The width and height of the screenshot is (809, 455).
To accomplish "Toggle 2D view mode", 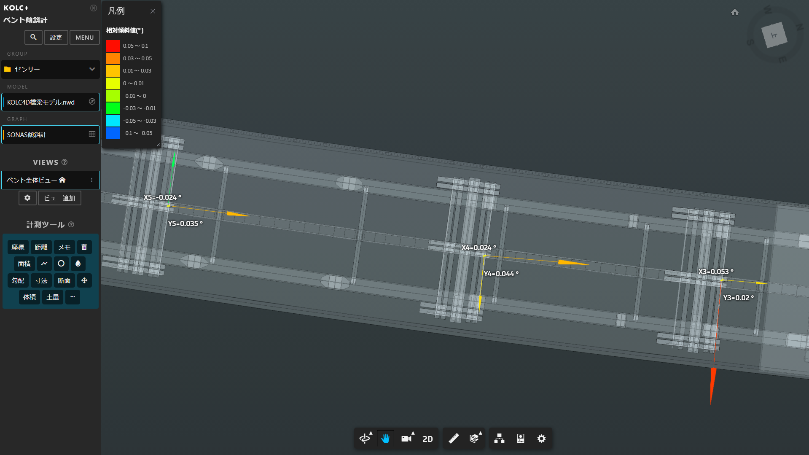I will coord(427,439).
